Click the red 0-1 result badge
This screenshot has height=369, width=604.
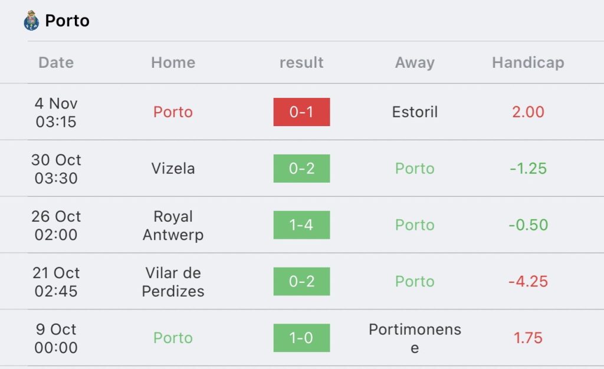click(301, 112)
